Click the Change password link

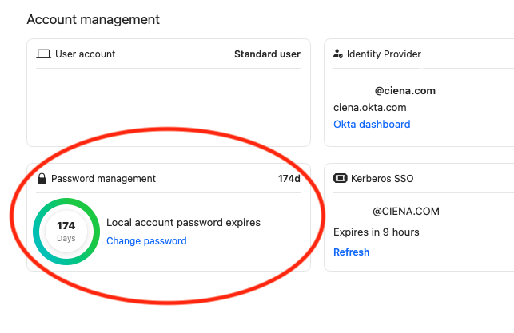tap(146, 241)
